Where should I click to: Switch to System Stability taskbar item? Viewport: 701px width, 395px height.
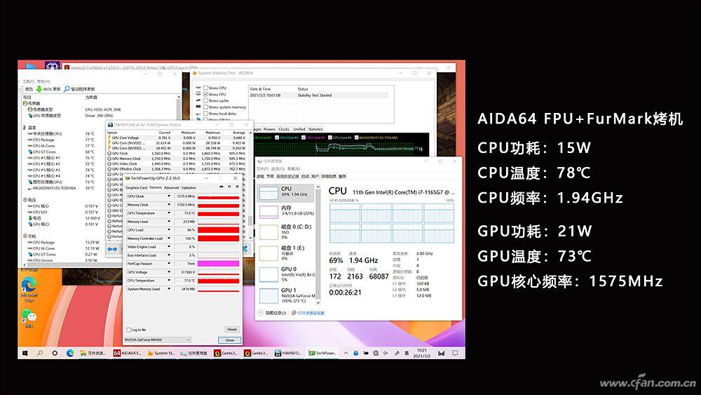tap(161, 353)
